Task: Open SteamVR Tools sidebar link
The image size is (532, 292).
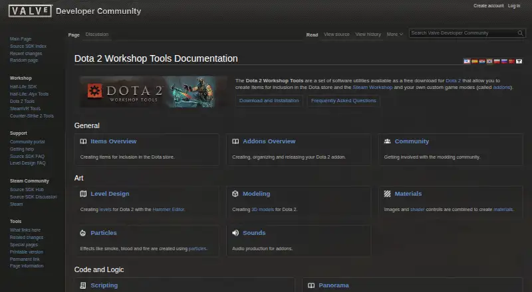Action: pyautogui.click(x=25, y=108)
